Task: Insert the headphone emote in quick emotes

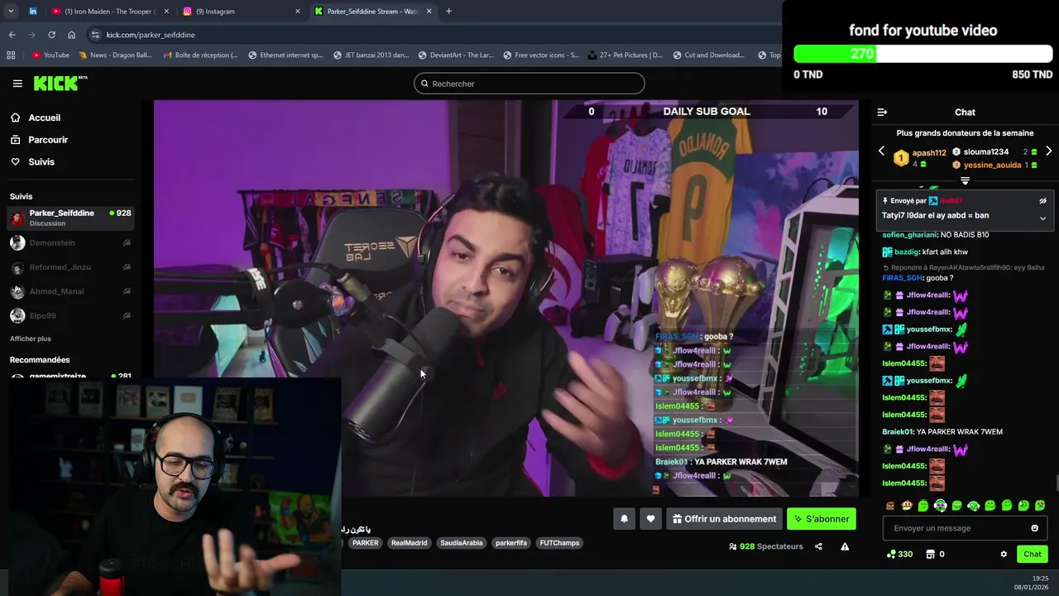Action: point(940,506)
